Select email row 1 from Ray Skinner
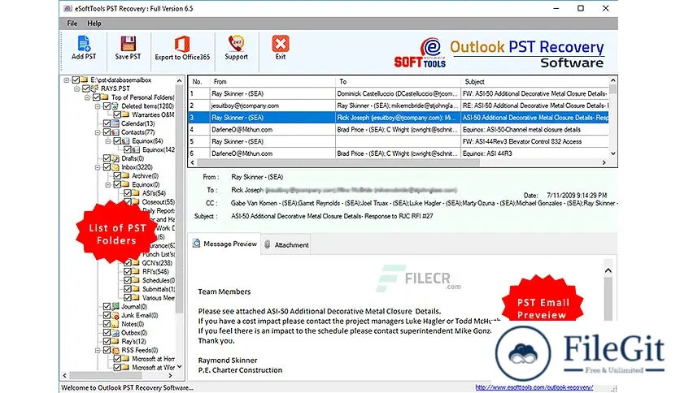Image resolution: width=680 pixels, height=393 pixels. click(x=398, y=93)
